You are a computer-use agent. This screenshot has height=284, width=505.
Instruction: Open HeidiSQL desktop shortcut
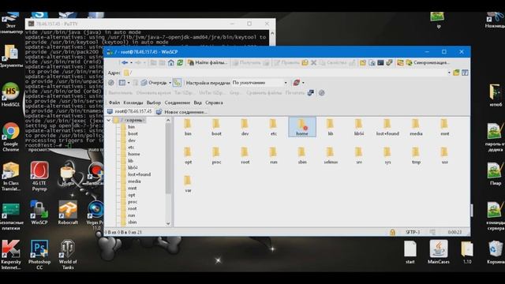10,95
